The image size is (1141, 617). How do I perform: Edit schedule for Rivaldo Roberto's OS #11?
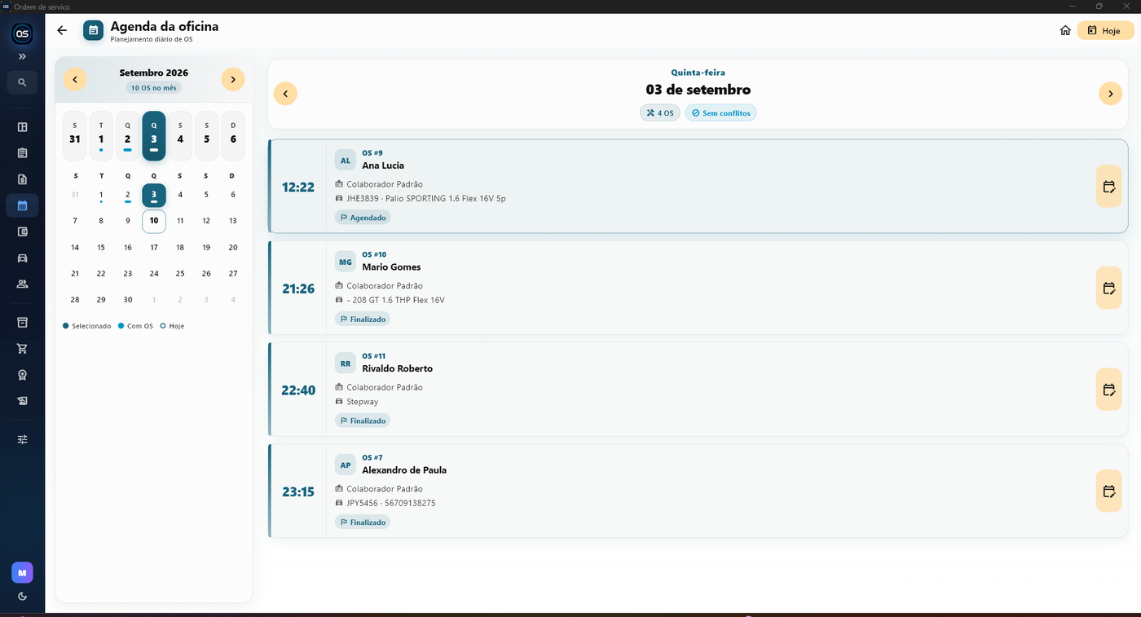pos(1108,390)
